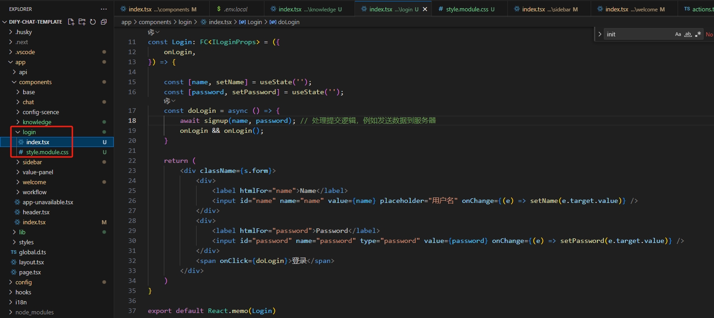Screen dimensions: 714x318
Task: Click components in the breadcrumb path
Action: tap(155, 22)
